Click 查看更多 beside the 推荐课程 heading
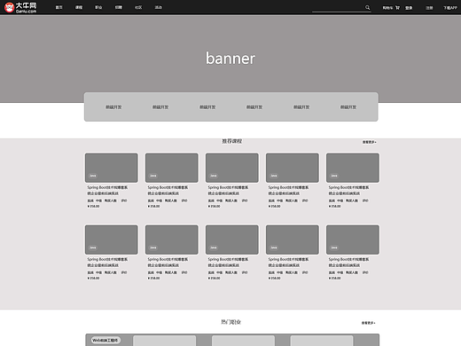The width and height of the screenshot is (461, 346). 370,142
